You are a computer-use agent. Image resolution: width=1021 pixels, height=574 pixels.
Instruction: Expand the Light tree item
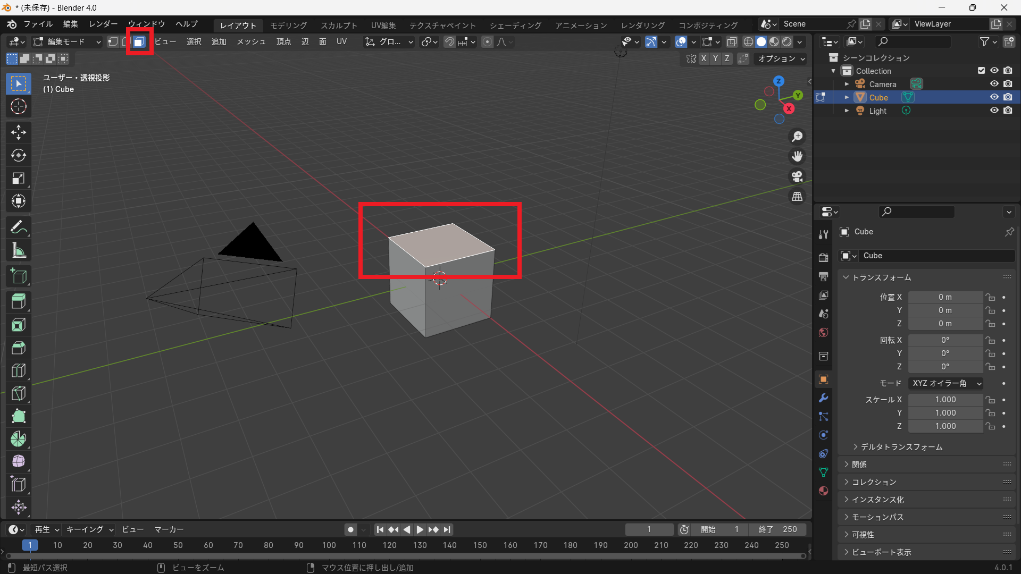coord(847,111)
